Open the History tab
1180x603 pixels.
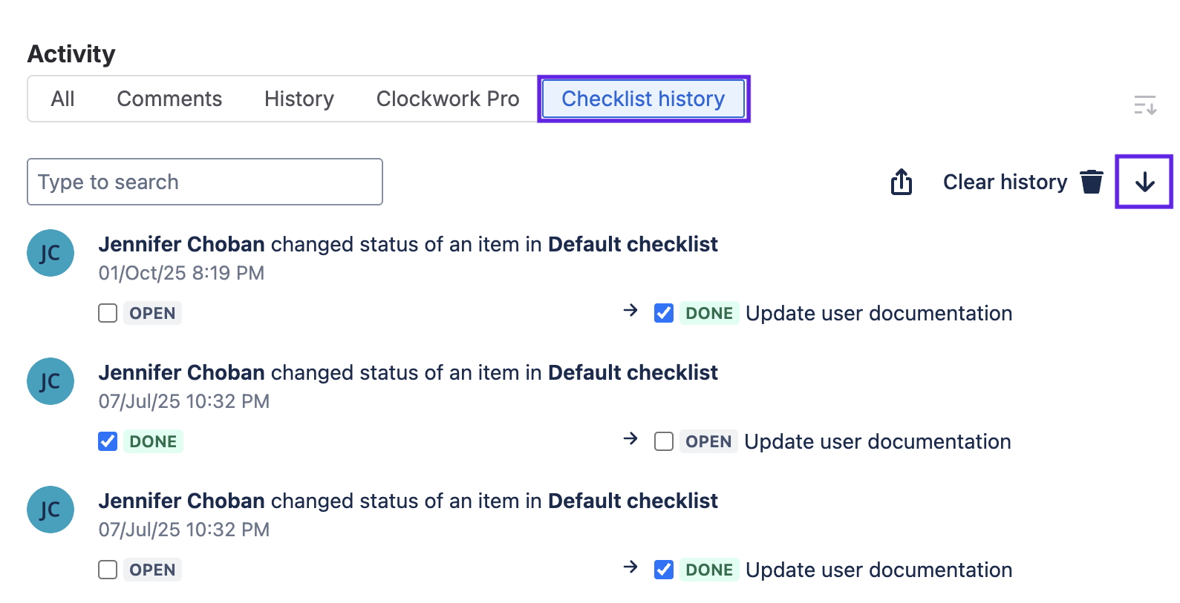[299, 99]
